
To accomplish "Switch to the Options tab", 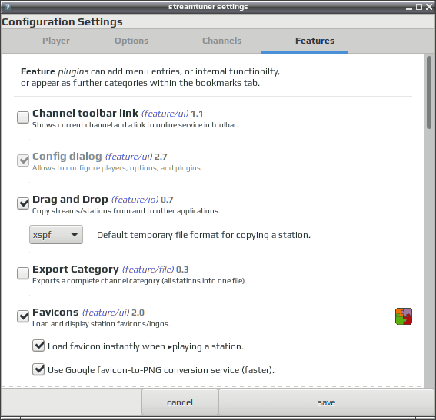I will coord(131,41).
